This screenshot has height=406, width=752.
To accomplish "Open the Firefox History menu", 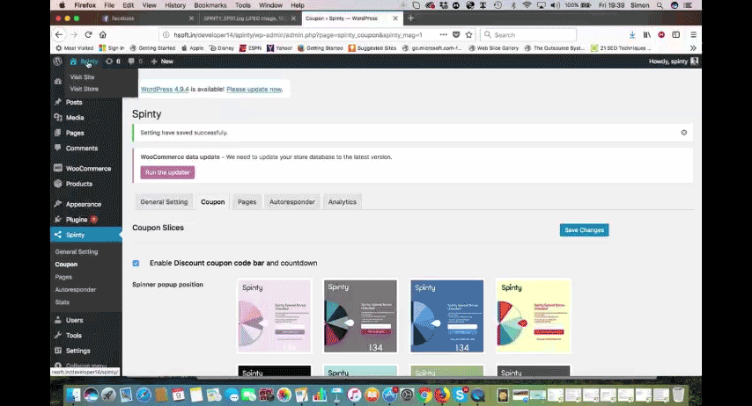I will coord(175,5).
